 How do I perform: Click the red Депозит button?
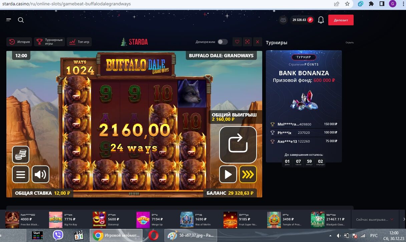341,20
